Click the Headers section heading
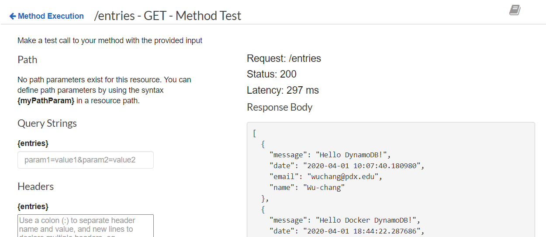The width and height of the screenshot is (546, 237). click(x=36, y=186)
